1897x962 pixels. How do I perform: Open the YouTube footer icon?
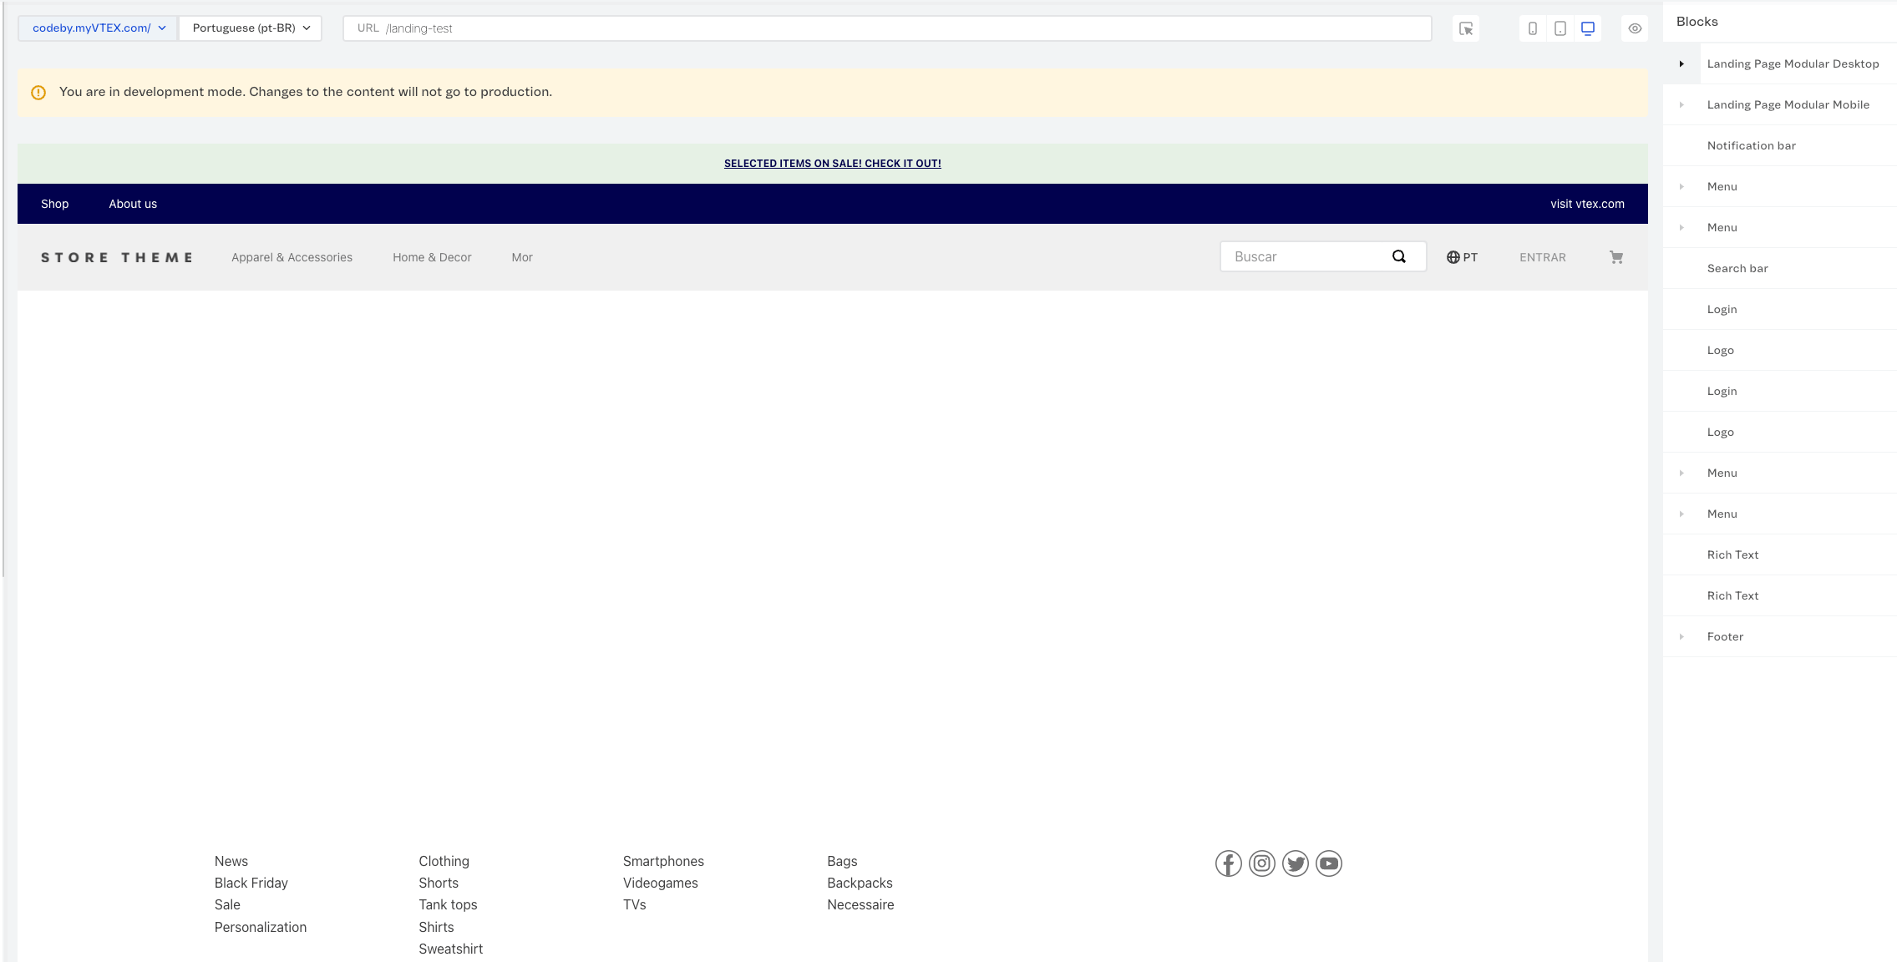(1328, 863)
